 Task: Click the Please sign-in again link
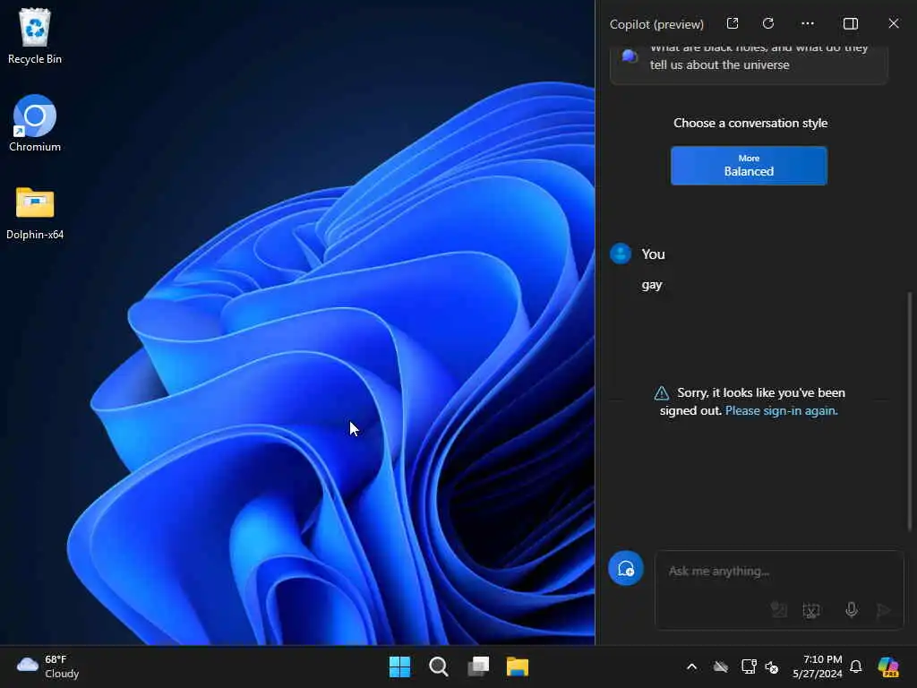pyautogui.click(x=781, y=410)
